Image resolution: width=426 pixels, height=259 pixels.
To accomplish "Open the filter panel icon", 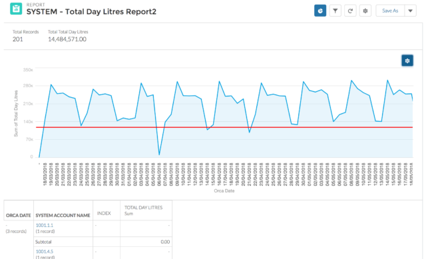I will click(335, 11).
